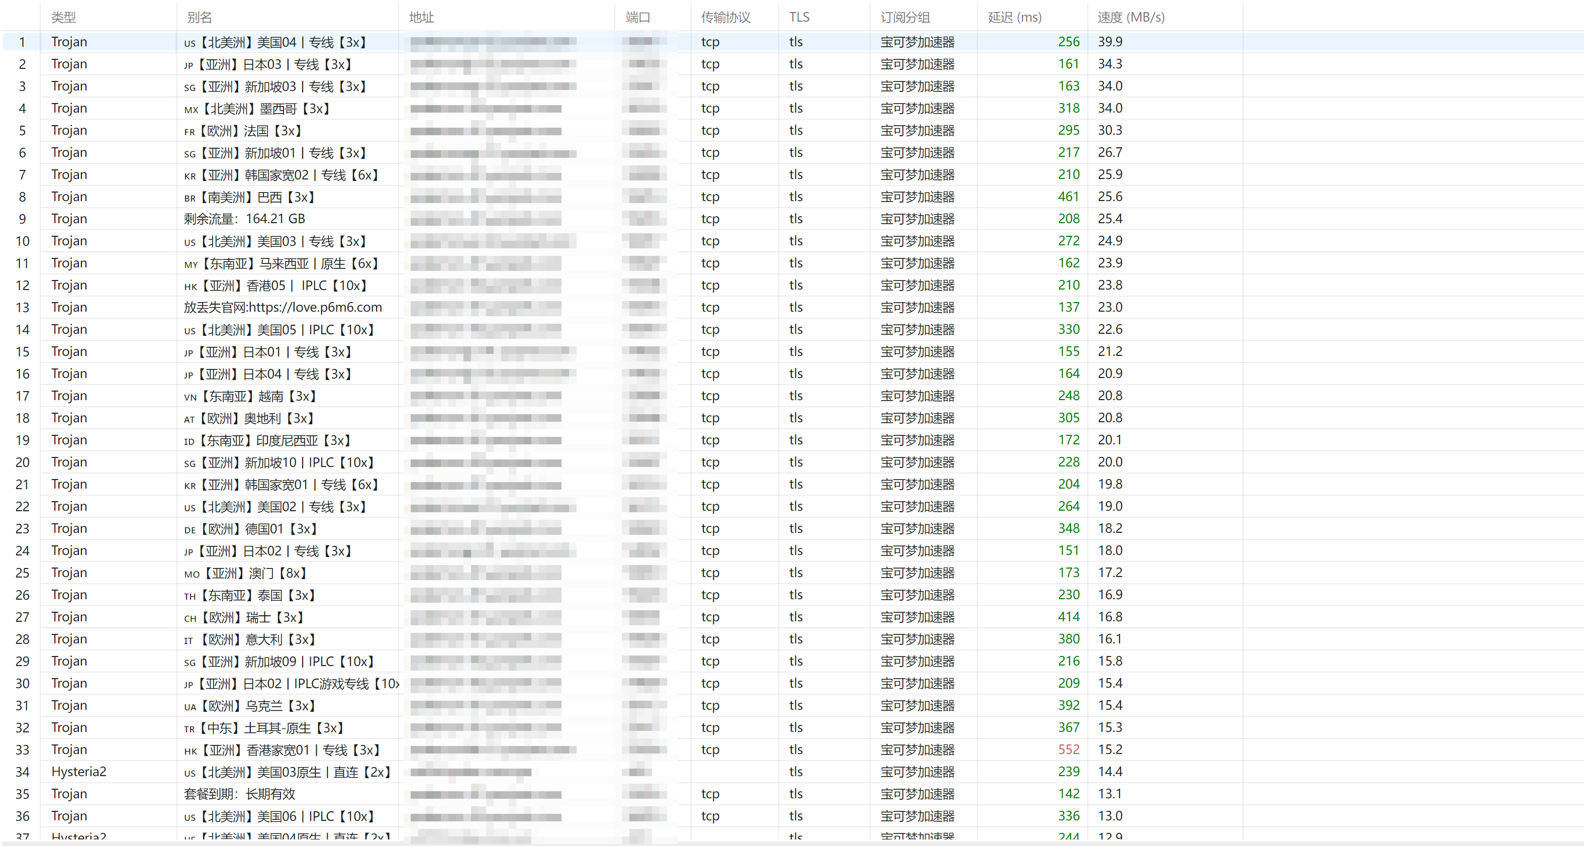Select the 墨西哥【3x】 server row

tap(792, 108)
